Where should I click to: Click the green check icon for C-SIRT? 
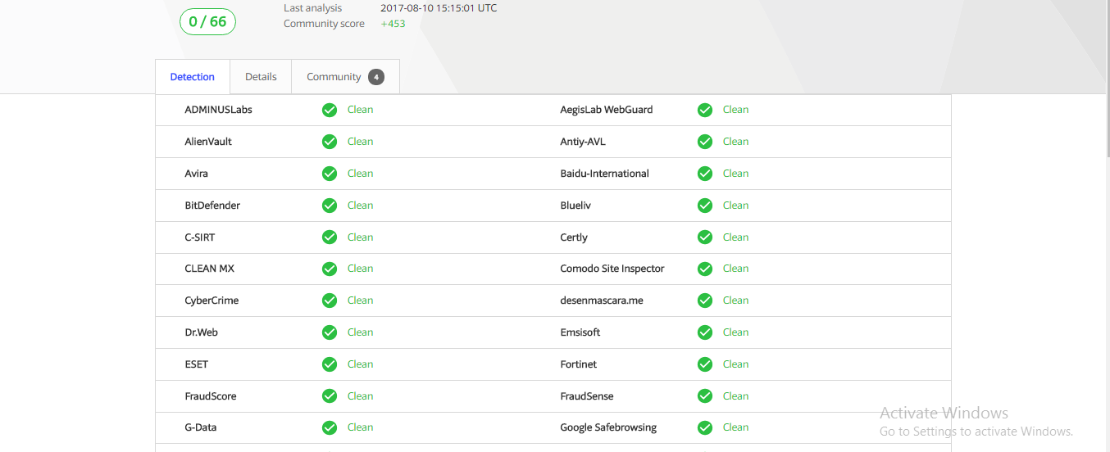pos(330,237)
